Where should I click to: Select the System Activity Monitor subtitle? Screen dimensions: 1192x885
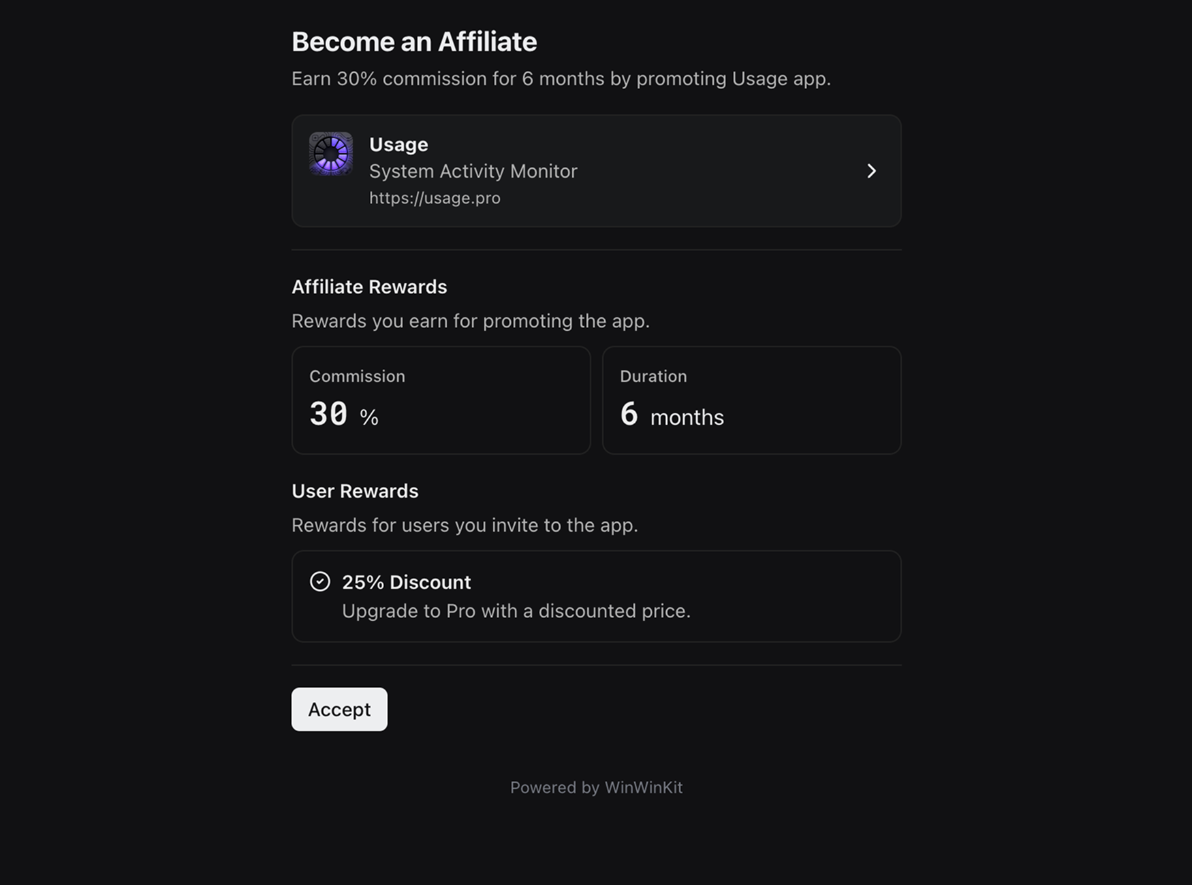pos(473,171)
